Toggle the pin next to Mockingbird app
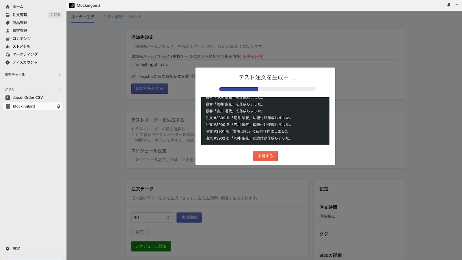The width and height of the screenshot is (462, 260). pyautogui.click(x=58, y=106)
